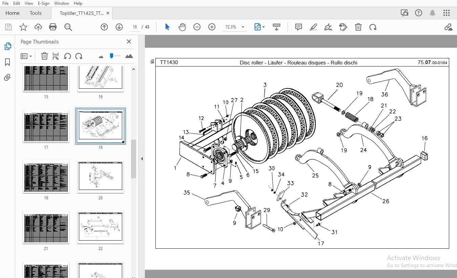457x278 pixels.
Task: Open the Bookmarks pane
Action: click(x=7, y=62)
